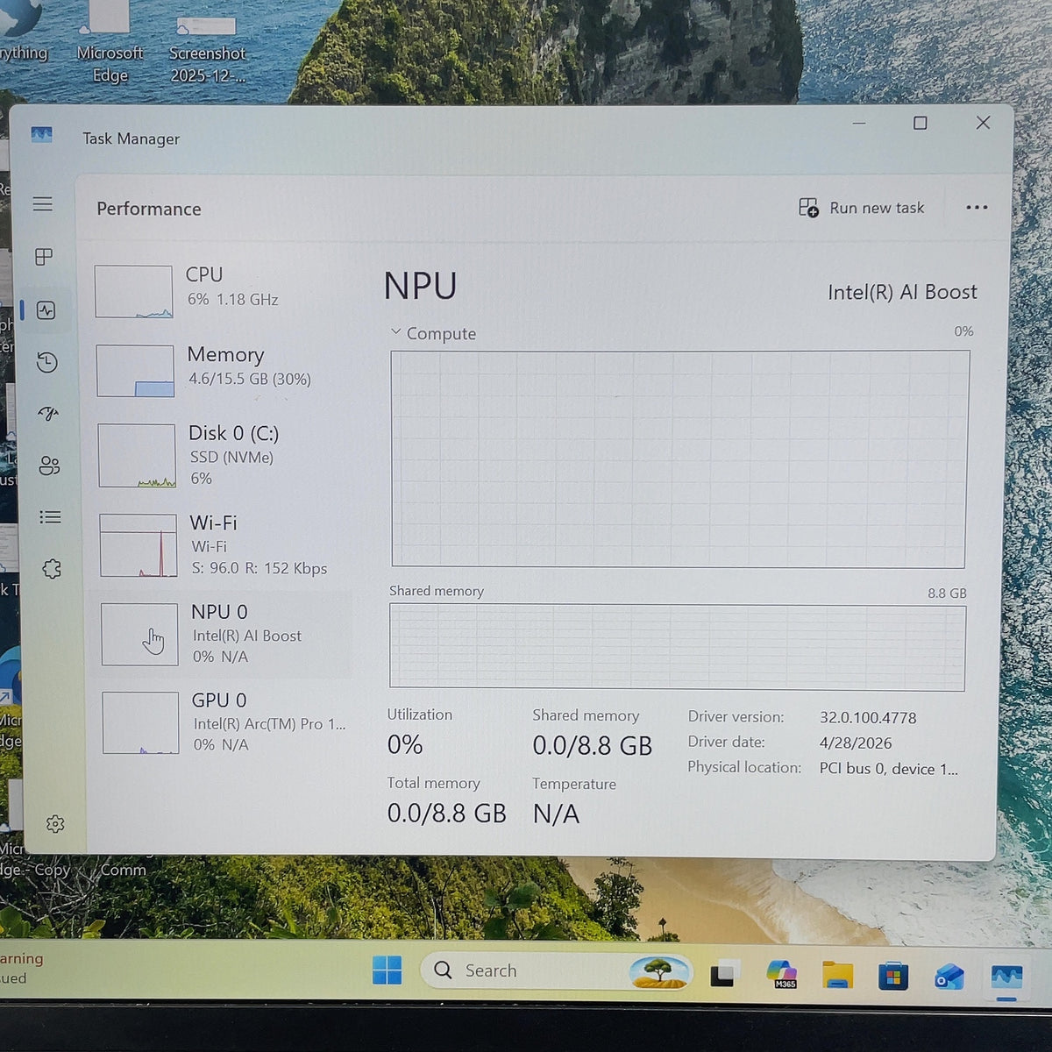This screenshot has height=1052, width=1052.
Task: Open the Services puzzle-piece icon
Action: coord(52,569)
